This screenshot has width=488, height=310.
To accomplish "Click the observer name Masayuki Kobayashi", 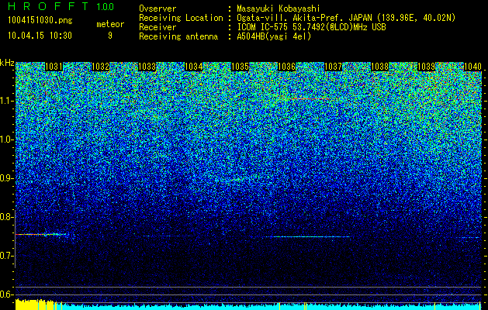I will point(279,9).
